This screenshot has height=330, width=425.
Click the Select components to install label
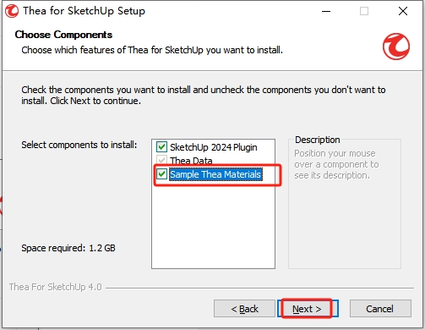point(79,145)
